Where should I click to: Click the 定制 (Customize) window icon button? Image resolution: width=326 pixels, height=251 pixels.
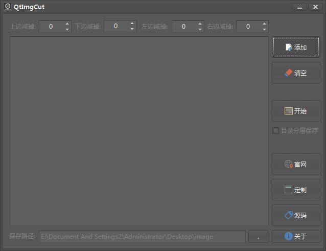(296, 190)
